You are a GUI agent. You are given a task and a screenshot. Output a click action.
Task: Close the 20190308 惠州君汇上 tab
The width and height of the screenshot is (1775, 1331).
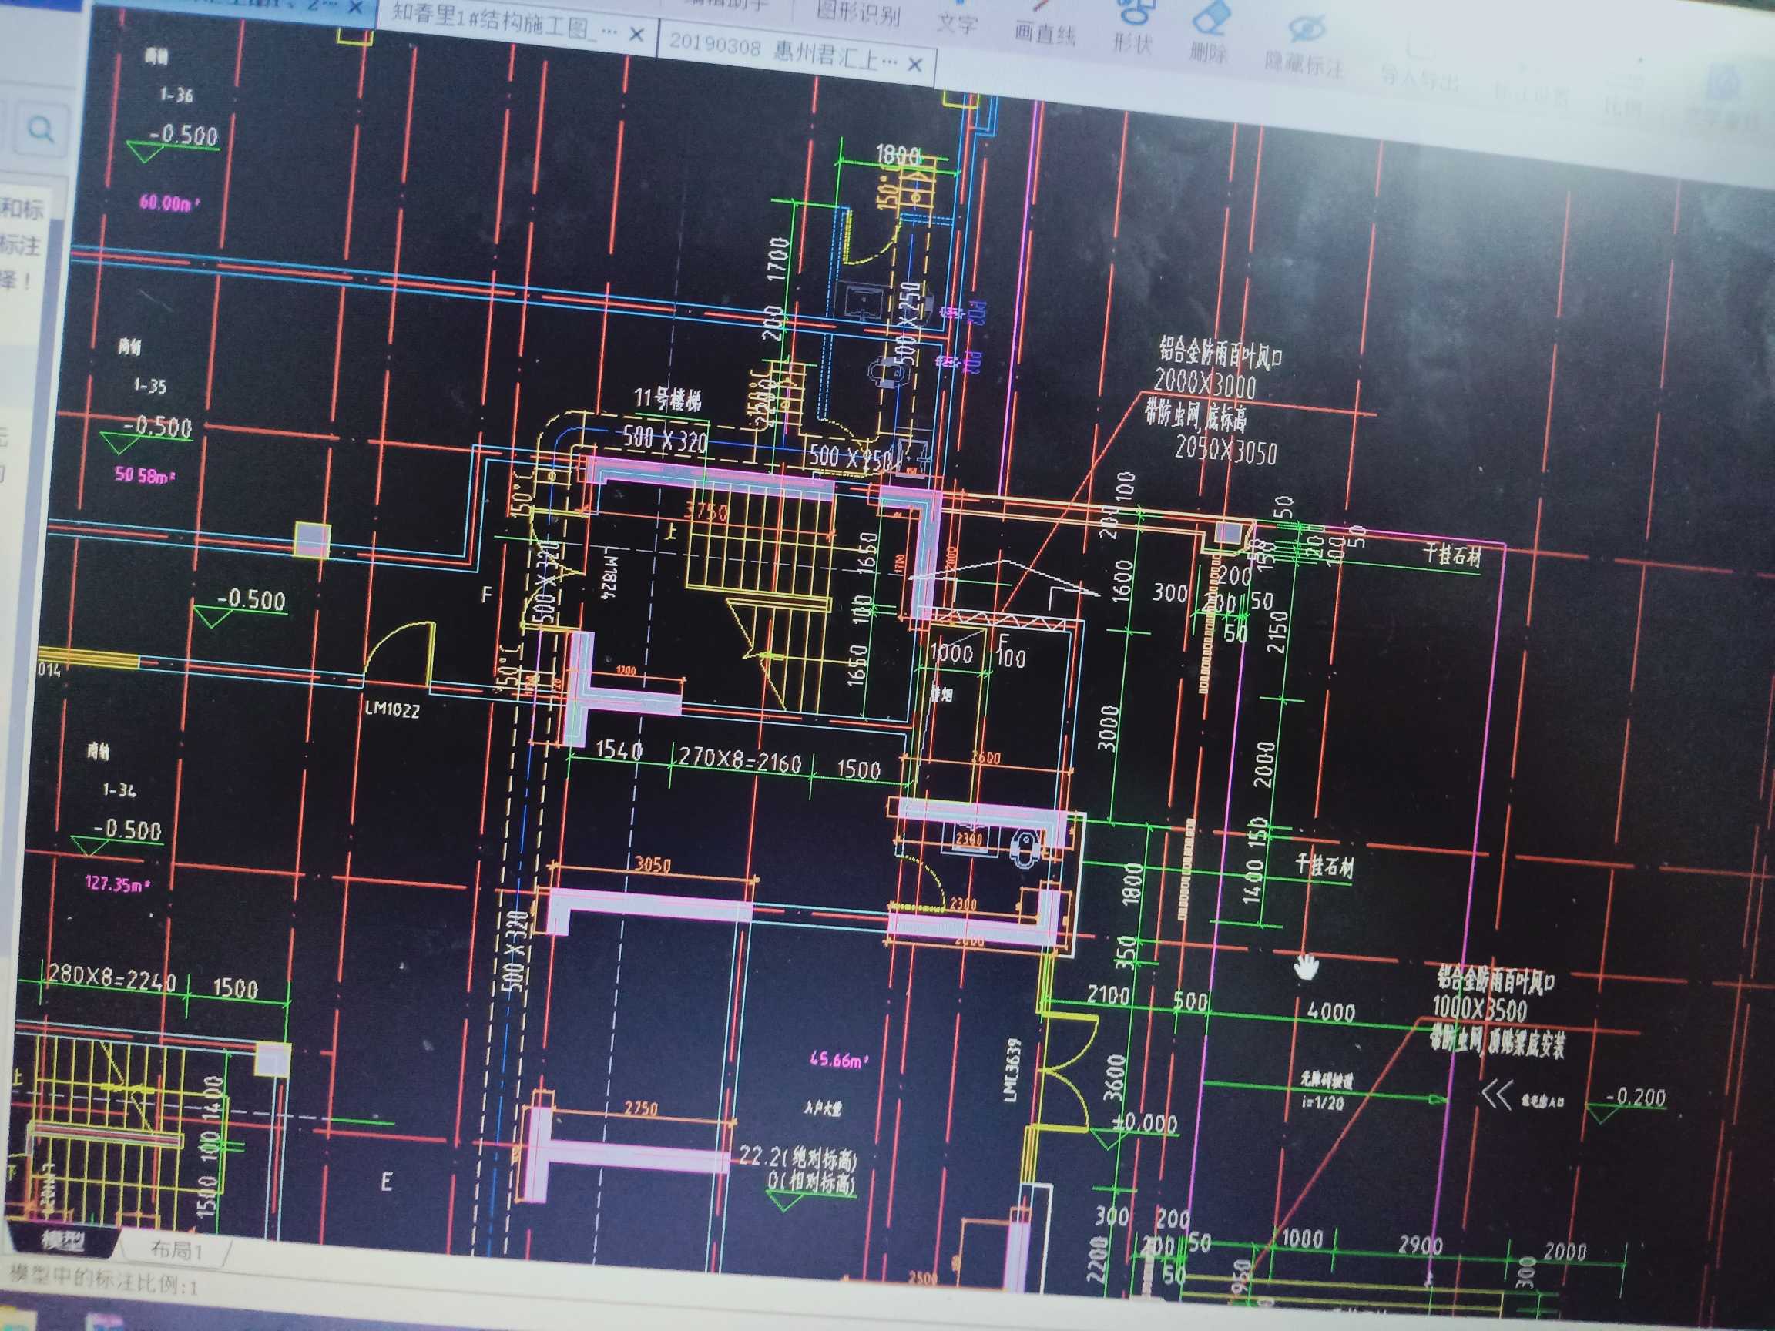point(914,64)
